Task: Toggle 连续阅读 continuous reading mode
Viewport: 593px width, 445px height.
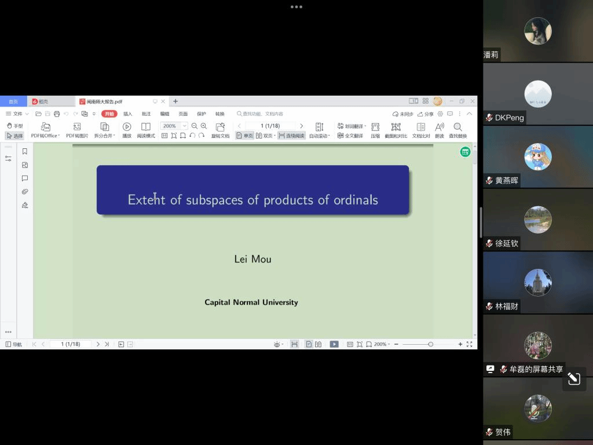Action: click(x=291, y=136)
